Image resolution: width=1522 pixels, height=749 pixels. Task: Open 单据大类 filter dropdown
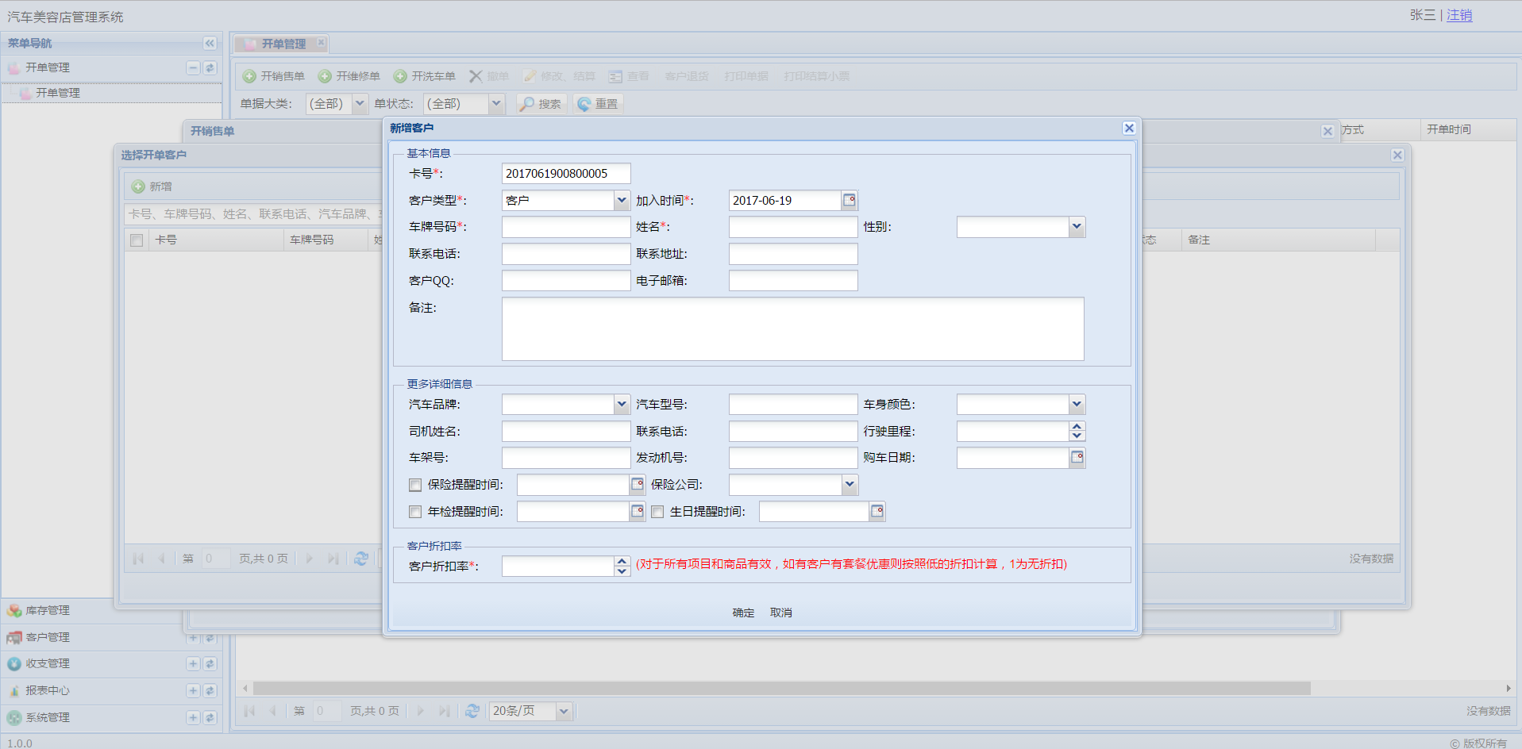tap(360, 104)
